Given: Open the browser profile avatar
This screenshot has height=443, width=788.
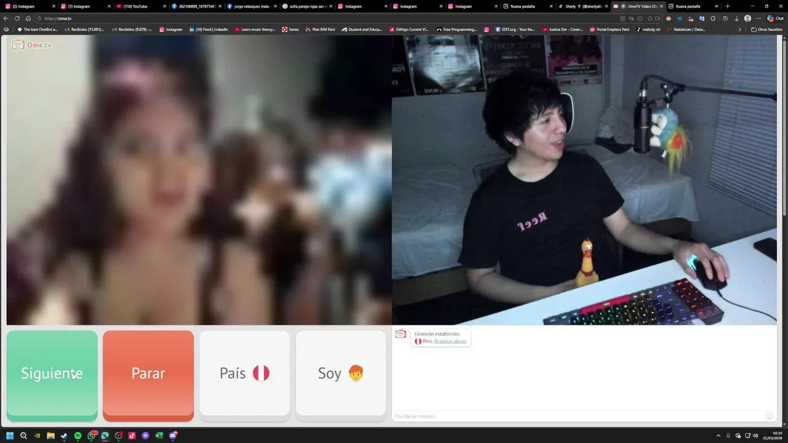Looking at the screenshot, I should [747, 18].
